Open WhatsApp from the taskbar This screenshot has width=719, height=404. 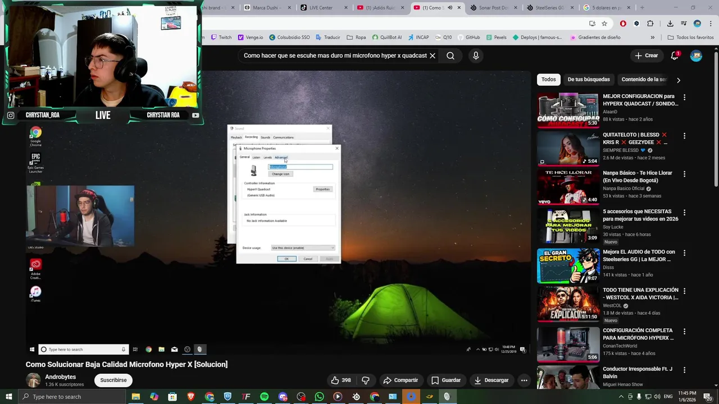(x=319, y=397)
